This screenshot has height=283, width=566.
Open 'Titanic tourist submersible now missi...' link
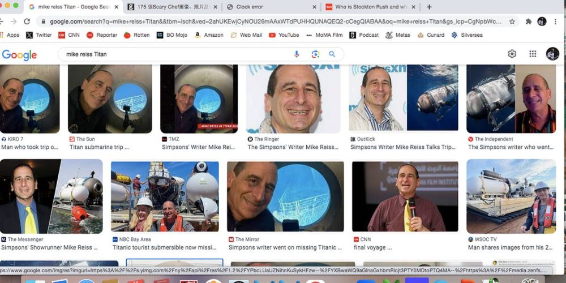click(164, 248)
